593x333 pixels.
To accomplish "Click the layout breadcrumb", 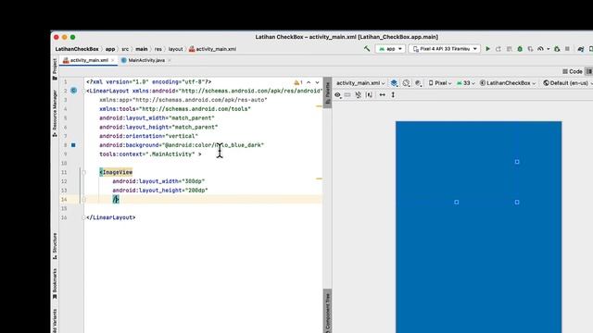I will point(175,49).
